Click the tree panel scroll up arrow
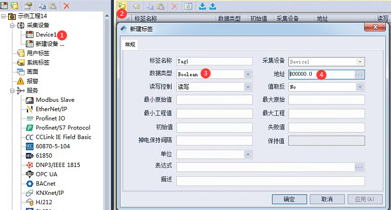Image resolution: width=391 pixels, height=210 pixels. (107, 16)
